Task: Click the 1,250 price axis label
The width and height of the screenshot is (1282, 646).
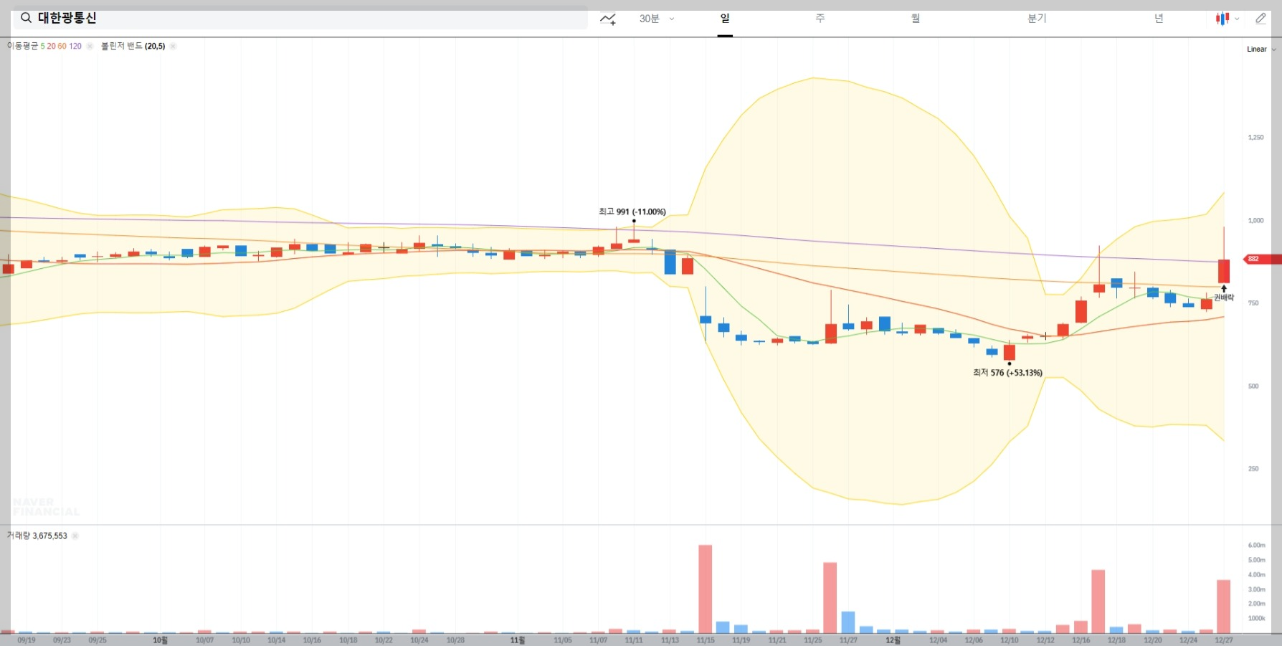Action: [1255, 137]
